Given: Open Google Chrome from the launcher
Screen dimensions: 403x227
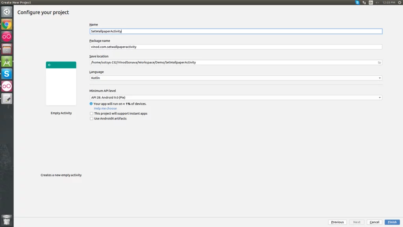Looking at the screenshot, I should point(6,24).
